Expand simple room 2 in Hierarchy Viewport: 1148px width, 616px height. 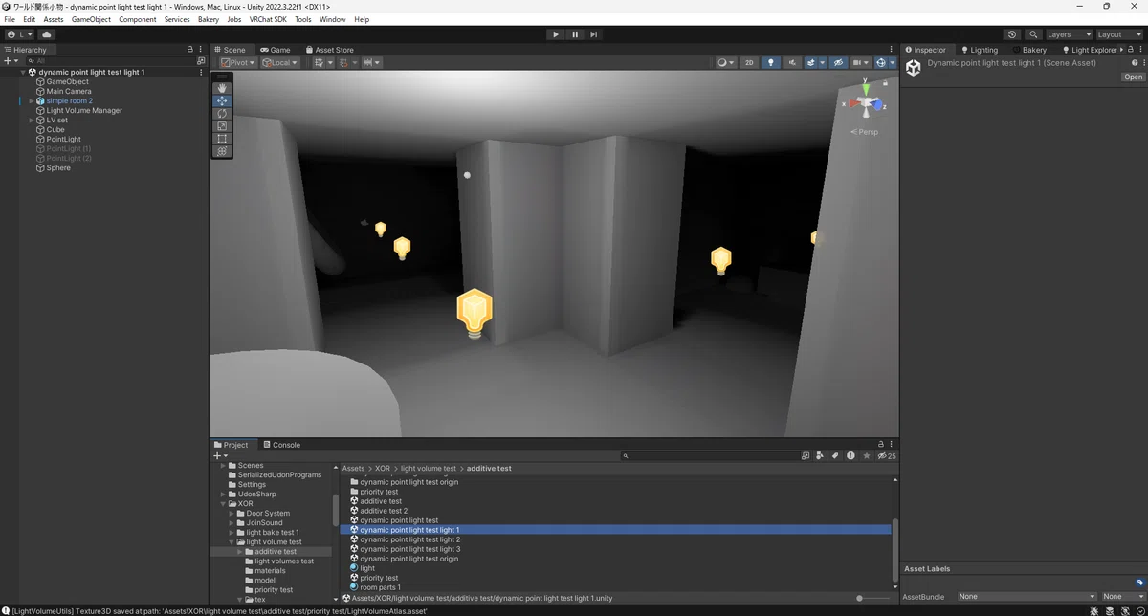(x=31, y=100)
